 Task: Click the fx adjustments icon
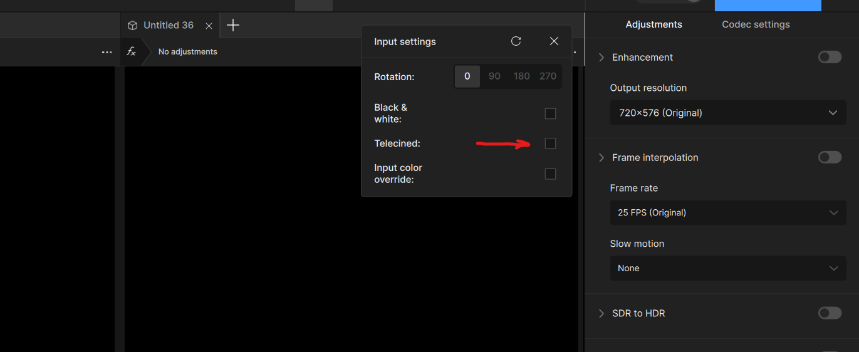click(x=132, y=51)
